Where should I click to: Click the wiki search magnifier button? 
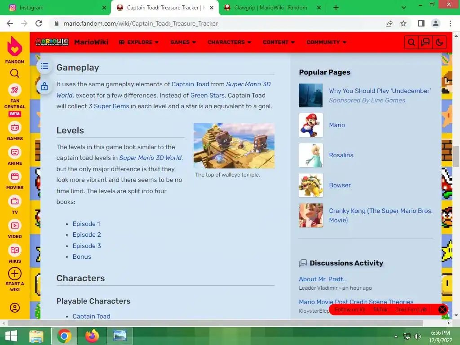coord(411,43)
